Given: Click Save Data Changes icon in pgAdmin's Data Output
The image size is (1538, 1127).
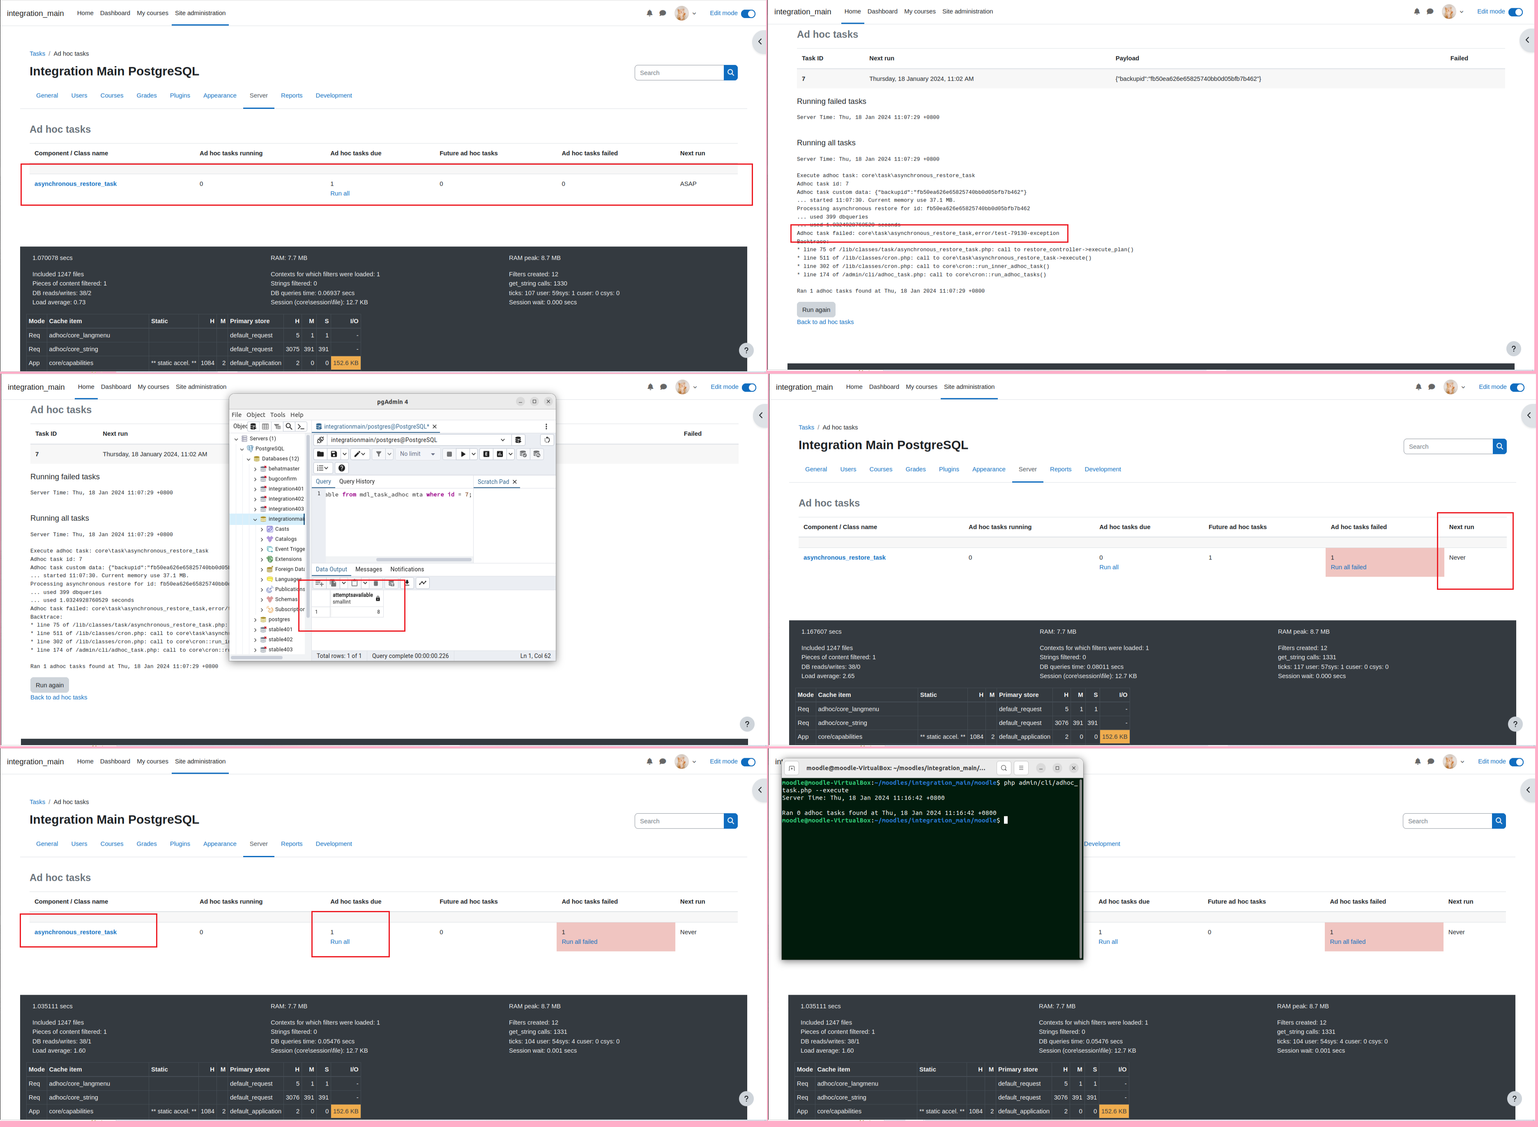Looking at the screenshot, I should point(391,583).
